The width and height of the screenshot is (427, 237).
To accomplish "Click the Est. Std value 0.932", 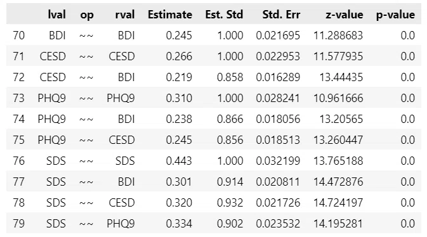I will [x=230, y=202].
